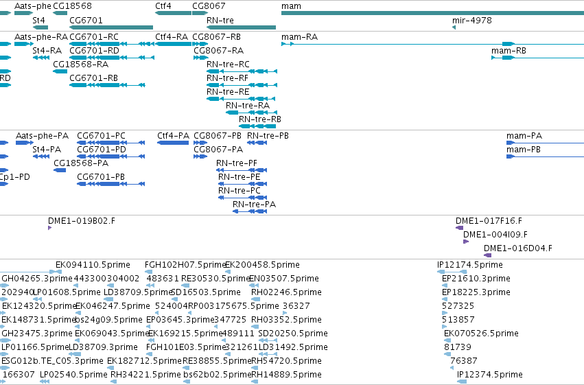Viewport: 584px width, 385px height.
Task: Select protein CG8067-PA
Action: [200, 156]
